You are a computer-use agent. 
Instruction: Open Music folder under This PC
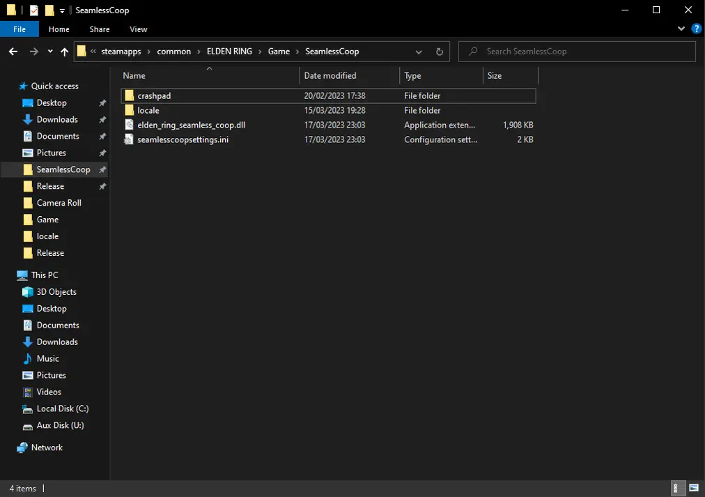coord(47,358)
